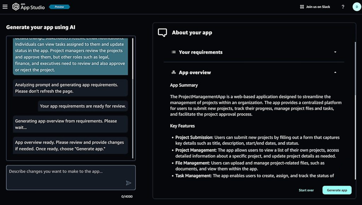The height and width of the screenshot is (205, 362).
Task: Click the AWS App Studio logo
Action: (29, 7)
